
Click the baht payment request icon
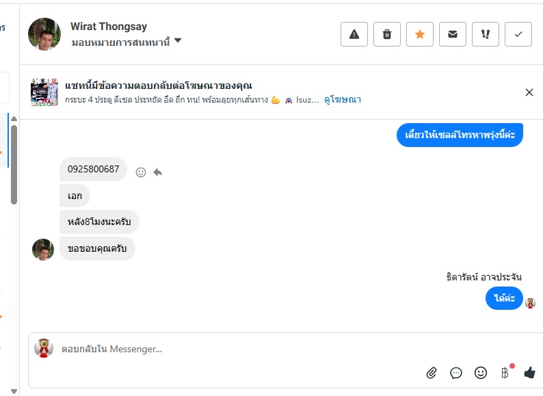(505, 373)
